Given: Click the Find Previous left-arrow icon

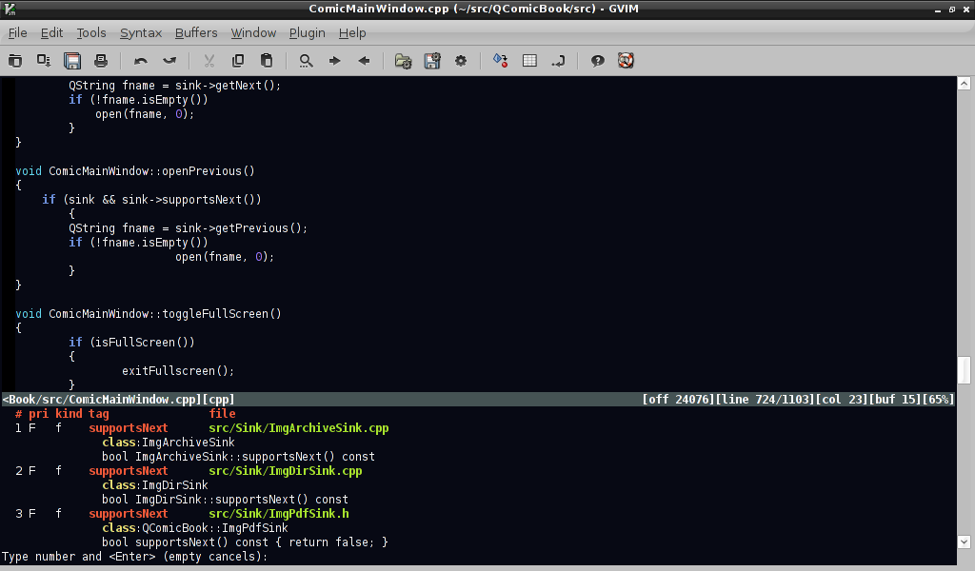Looking at the screenshot, I should [x=364, y=60].
